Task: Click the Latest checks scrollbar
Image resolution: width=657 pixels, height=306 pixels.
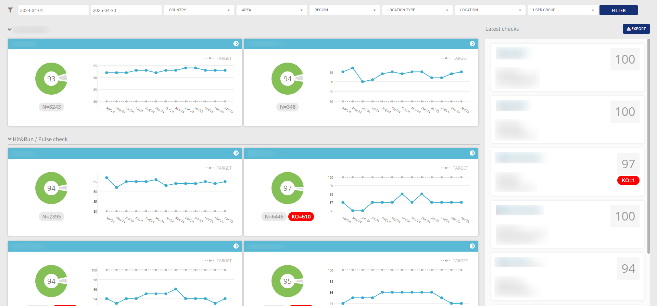Action: coord(648,146)
